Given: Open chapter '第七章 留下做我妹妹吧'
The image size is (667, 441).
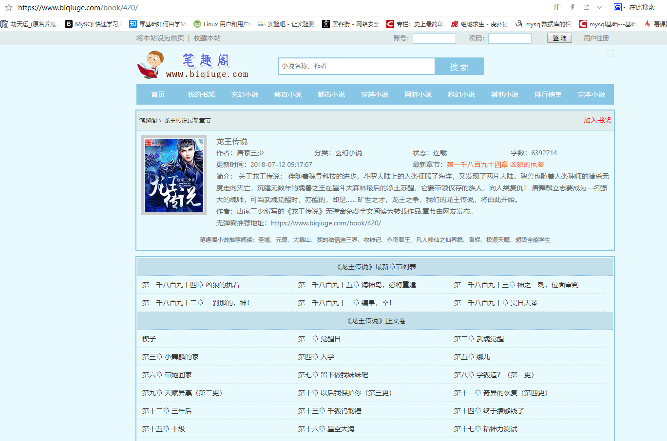Looking at the screenshot, I should (333, 375).
